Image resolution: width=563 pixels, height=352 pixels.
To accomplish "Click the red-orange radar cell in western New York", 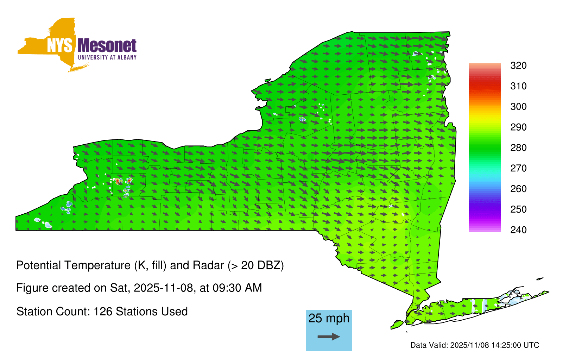I will (118, 181).
